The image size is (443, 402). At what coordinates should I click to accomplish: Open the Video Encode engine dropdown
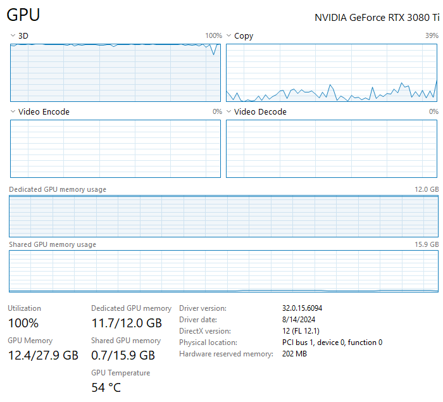point(13,112)
